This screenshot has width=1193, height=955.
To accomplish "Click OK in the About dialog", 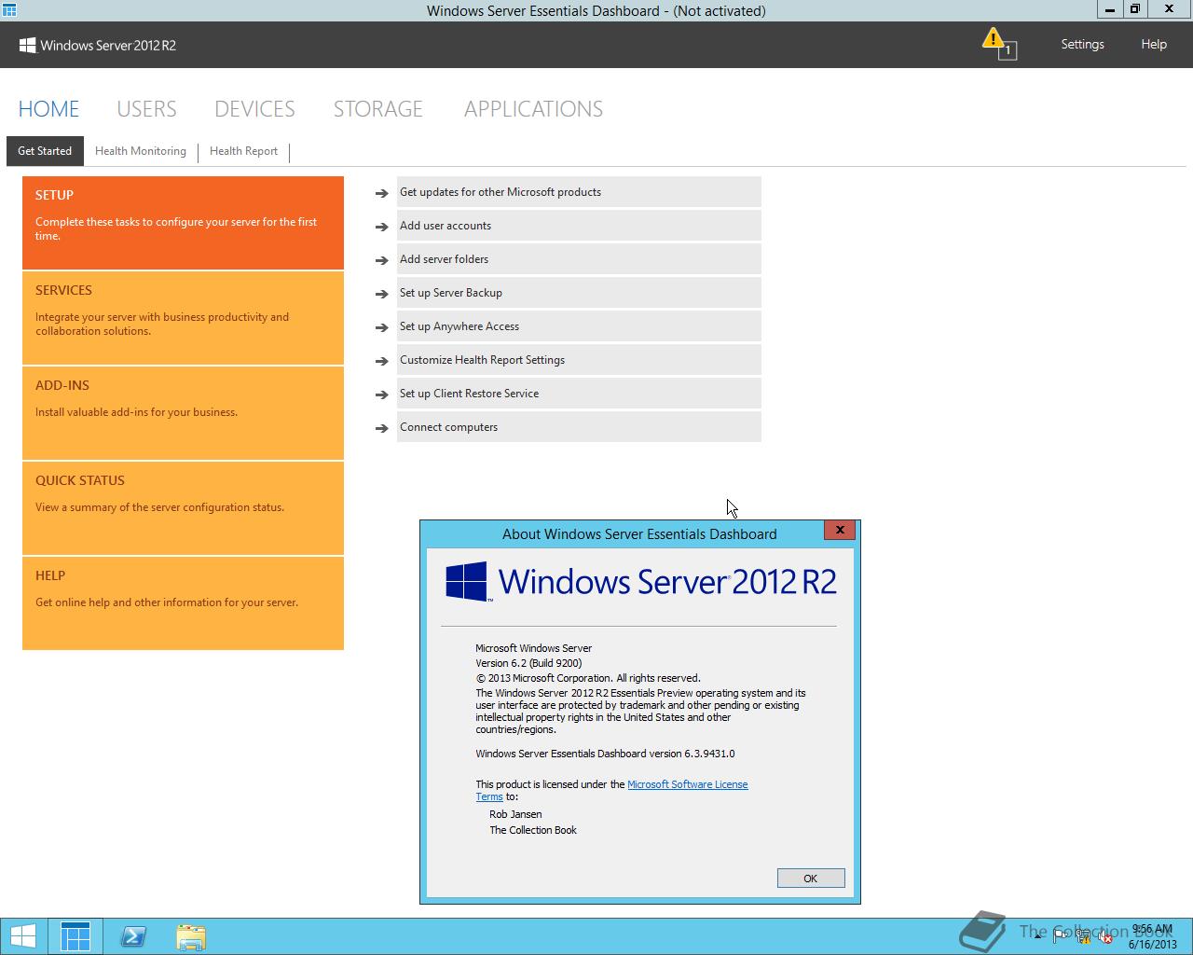I will tap(811, 879).
